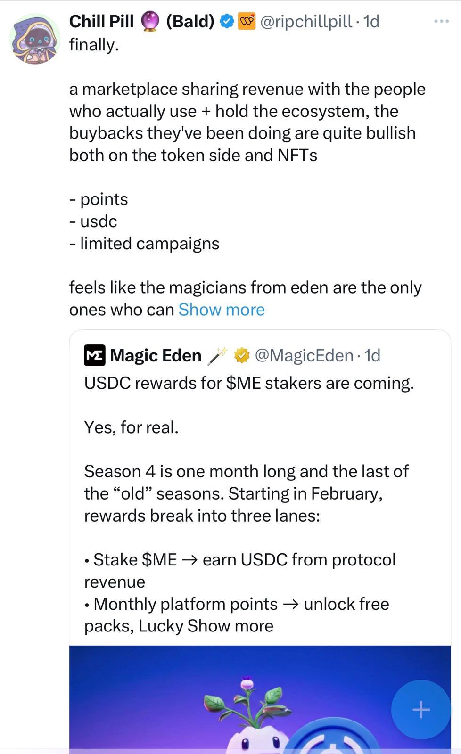Open the @MagicEden handle

304,355
